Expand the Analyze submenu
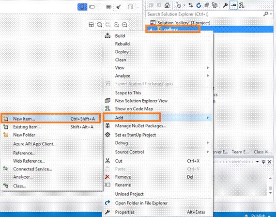The image size is (276, 217). (157, 76)
